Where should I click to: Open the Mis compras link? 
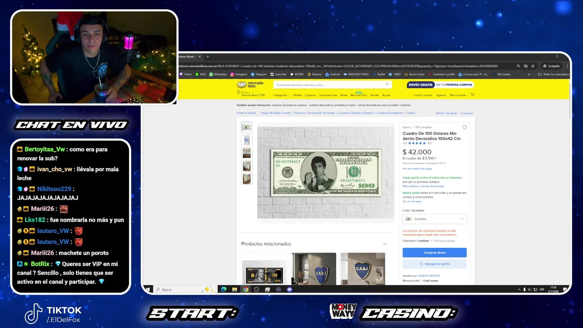point(458,95)
